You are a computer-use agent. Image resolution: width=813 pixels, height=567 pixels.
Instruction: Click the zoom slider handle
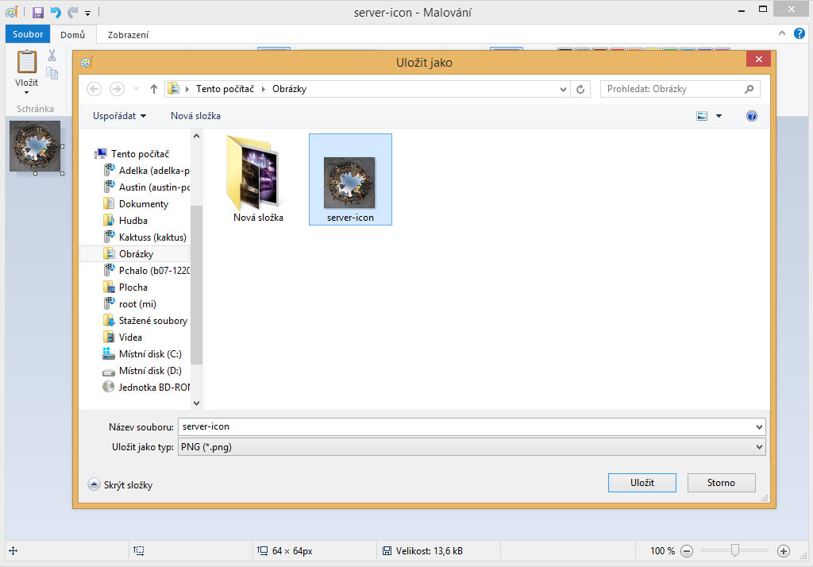[x=736, y=550]
